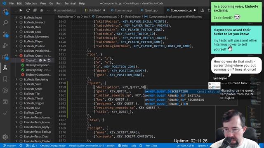
Task: Expand the EcsTests_Input tree node
Action: click(16, 17)
